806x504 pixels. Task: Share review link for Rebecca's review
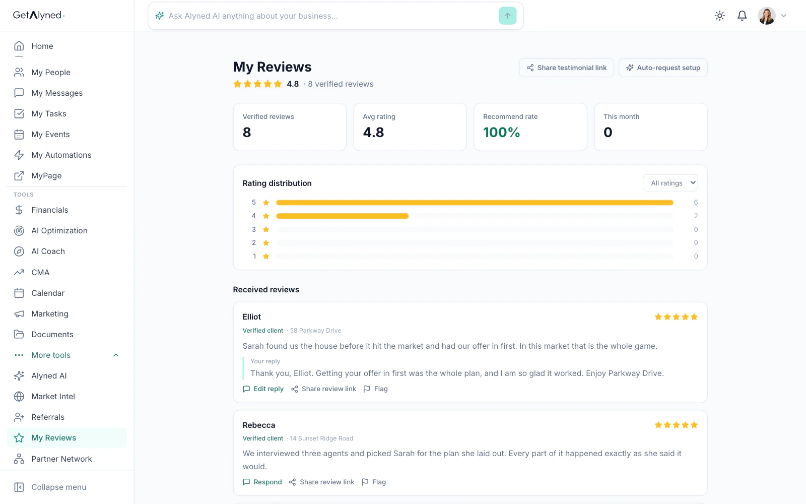tap(321, 482)
